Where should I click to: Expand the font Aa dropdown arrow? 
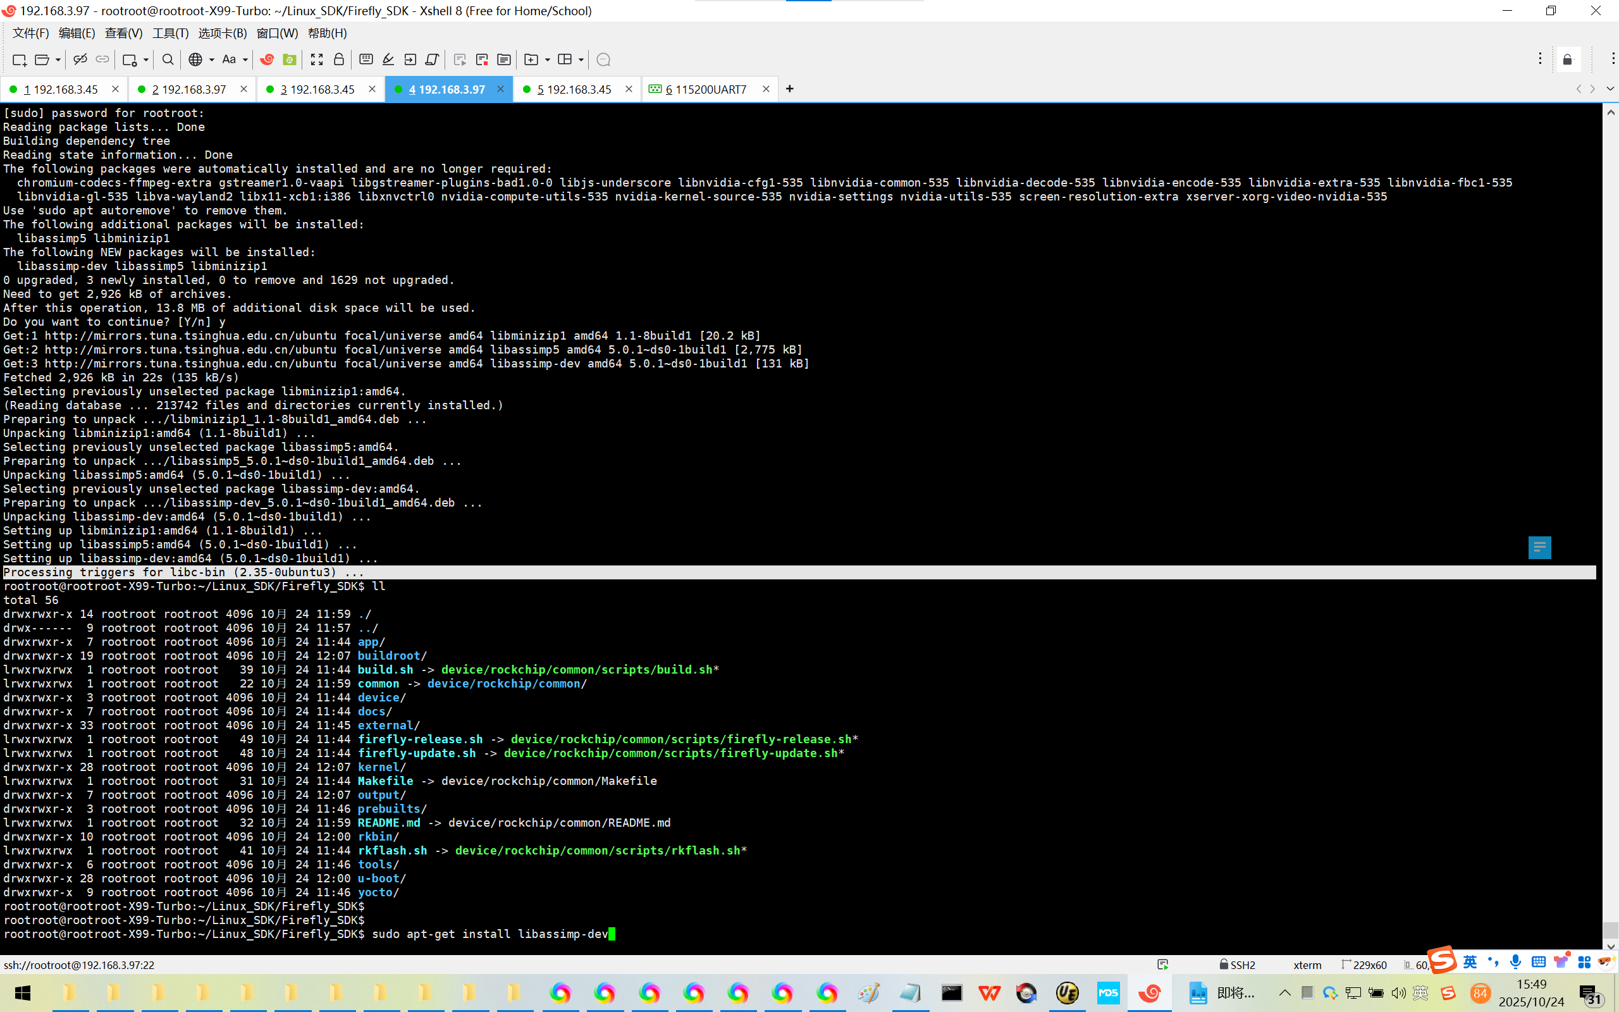[x=245, y=59]
